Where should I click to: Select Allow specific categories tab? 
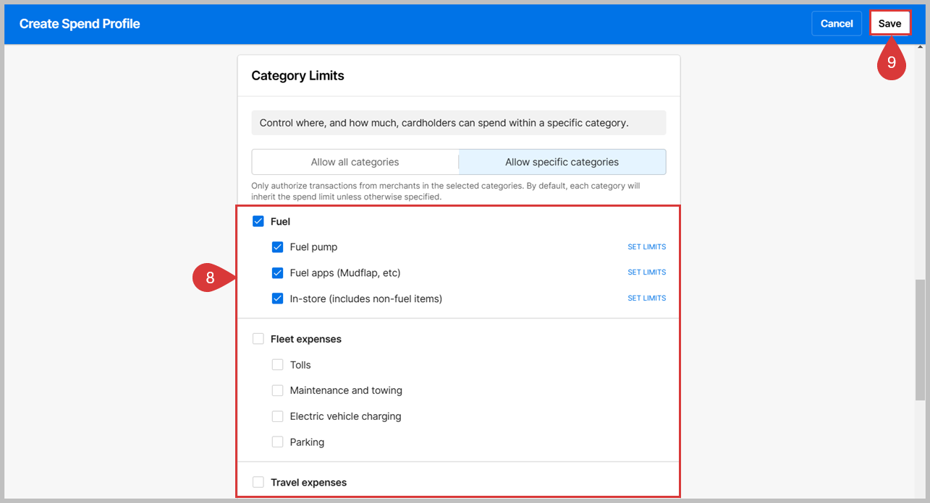[x=562, y=162]
